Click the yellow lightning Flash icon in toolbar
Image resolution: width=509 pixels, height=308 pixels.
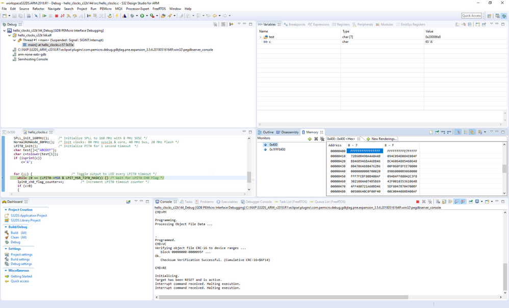[116, 16]
